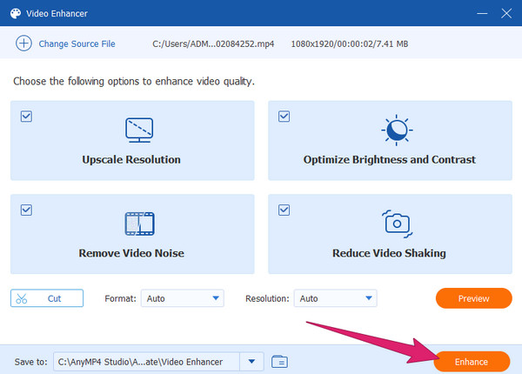Viewport: 522px width, 374px height.
Task: Select the Optimize Brightness and Contrast label
Action: point(389,160)
